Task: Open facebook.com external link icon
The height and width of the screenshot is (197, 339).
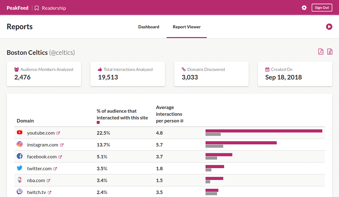Action: [60, 157]
